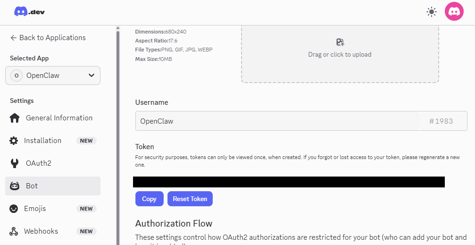This screenshot has width=475, height=245.
Task: Click the Username input field
Action: [277, 121]
